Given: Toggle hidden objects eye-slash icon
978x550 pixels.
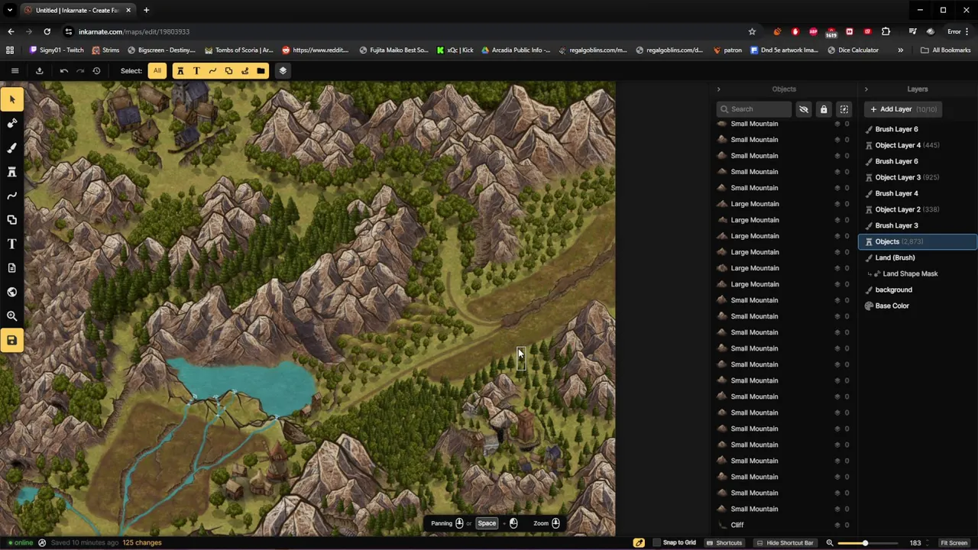Looking at the screenshot, I should [804, 109].
